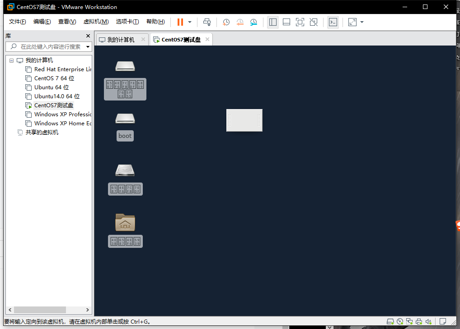
Task: Toggle the thumbnail bar view
Action: click(x=286, y=22)
